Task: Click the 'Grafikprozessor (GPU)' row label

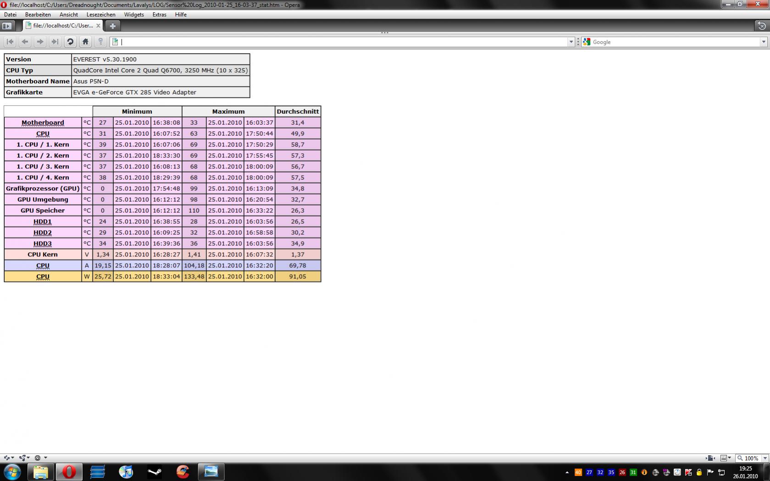Action: coord(43,188)
